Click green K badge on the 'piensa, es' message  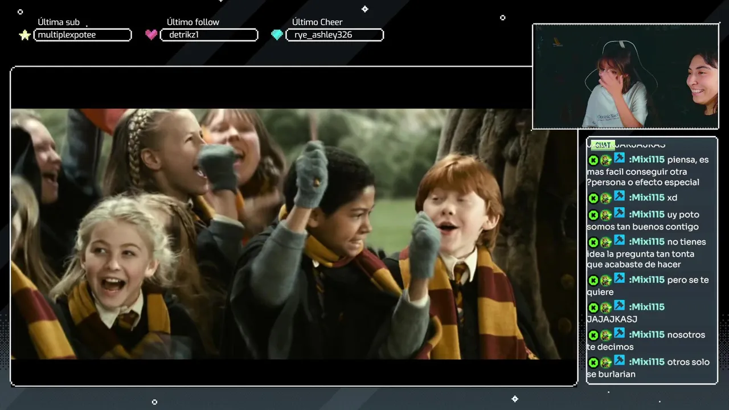[593, 161]
